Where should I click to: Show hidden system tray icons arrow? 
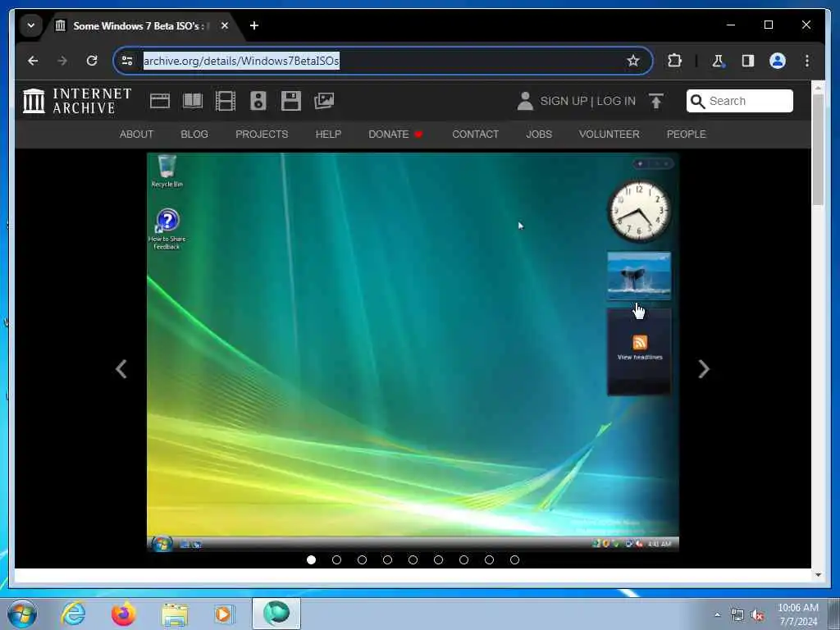(717, 614)
